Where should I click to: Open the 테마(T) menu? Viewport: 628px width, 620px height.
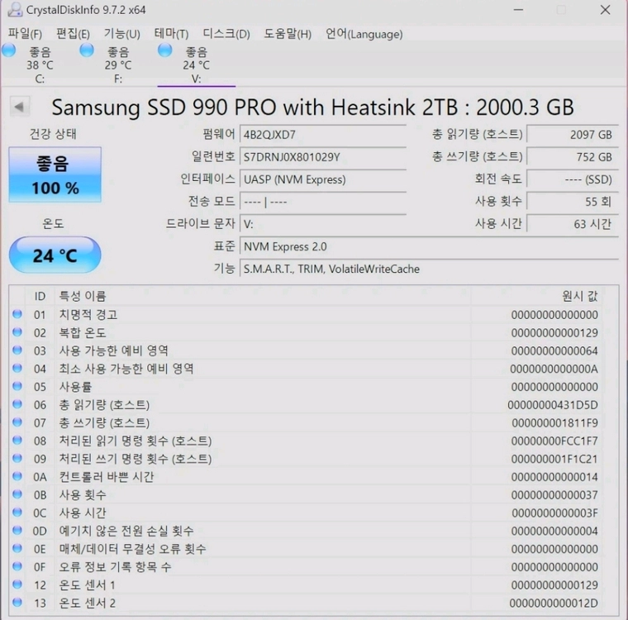click(x=171, y=34)
